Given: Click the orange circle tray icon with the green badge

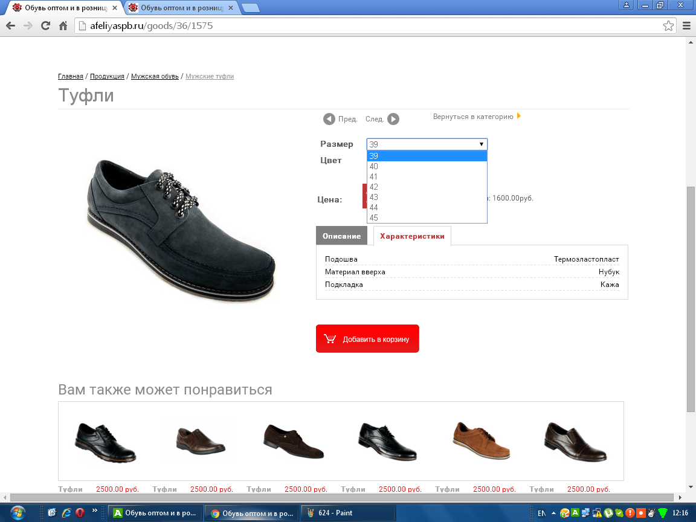Looking at the screenshot, I should click(565, 513).
